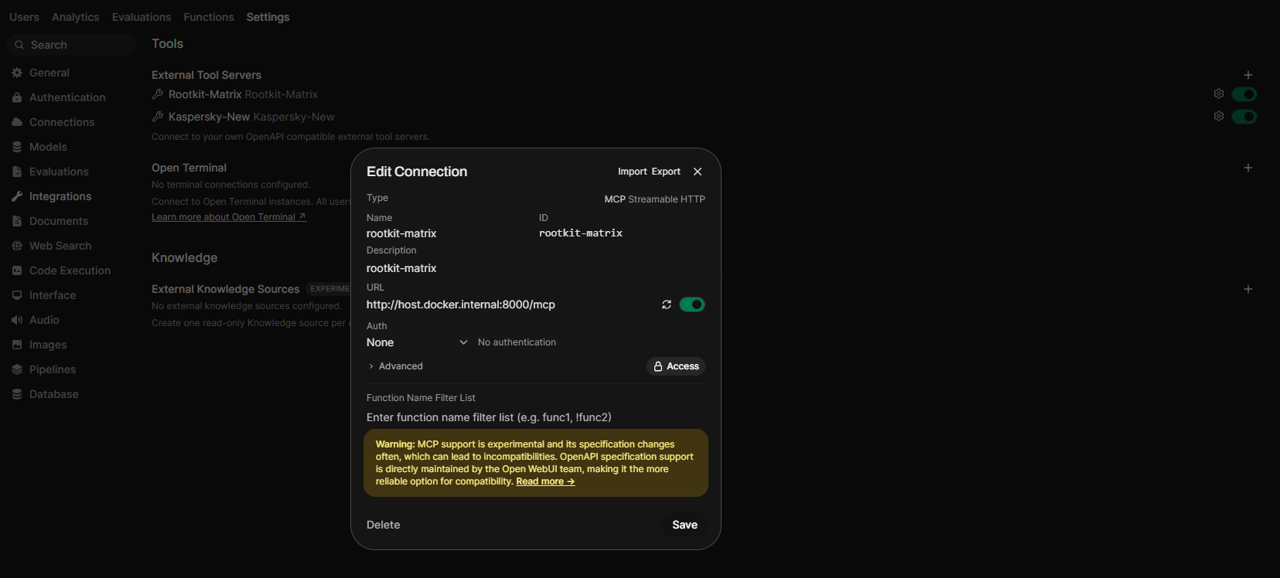
Task: Click the function name filter list input
Action: [536, 417]
